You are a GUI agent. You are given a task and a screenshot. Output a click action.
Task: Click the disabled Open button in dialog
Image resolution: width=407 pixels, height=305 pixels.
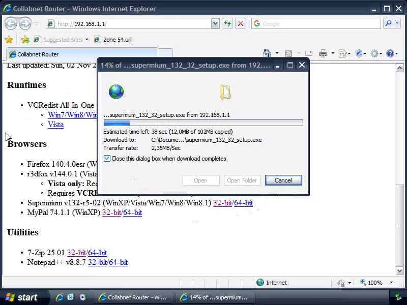pos(201,180)
